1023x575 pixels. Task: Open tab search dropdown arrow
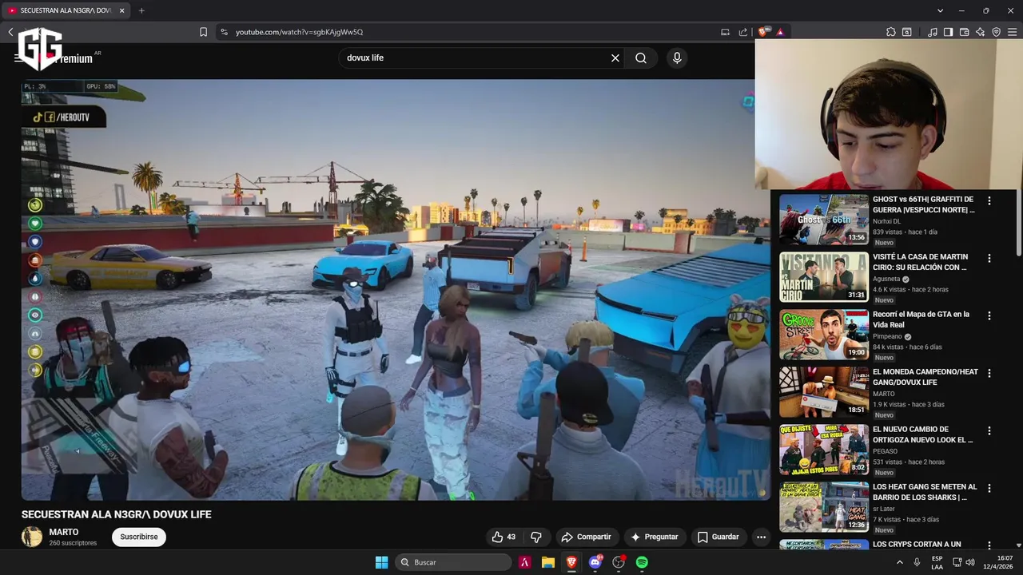point(940,10)
